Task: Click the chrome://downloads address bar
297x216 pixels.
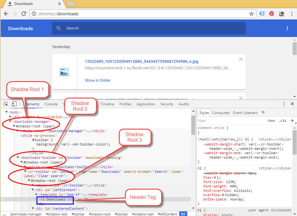Action: (143, 14)
